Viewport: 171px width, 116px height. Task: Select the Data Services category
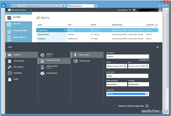22,61
